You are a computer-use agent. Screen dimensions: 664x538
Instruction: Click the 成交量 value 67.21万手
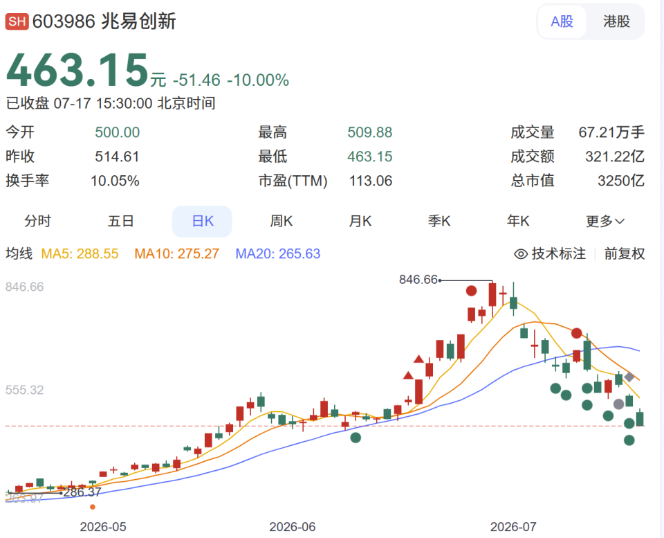(611, 132)
